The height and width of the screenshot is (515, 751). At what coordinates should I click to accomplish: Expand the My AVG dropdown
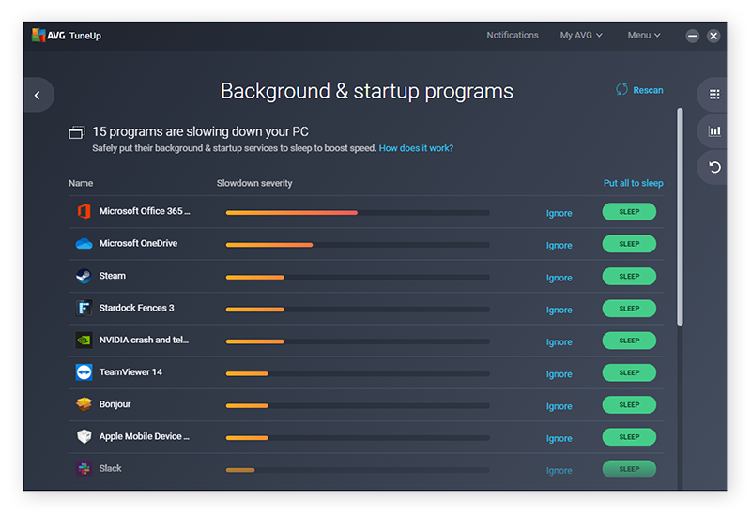(x=581, y=36)
